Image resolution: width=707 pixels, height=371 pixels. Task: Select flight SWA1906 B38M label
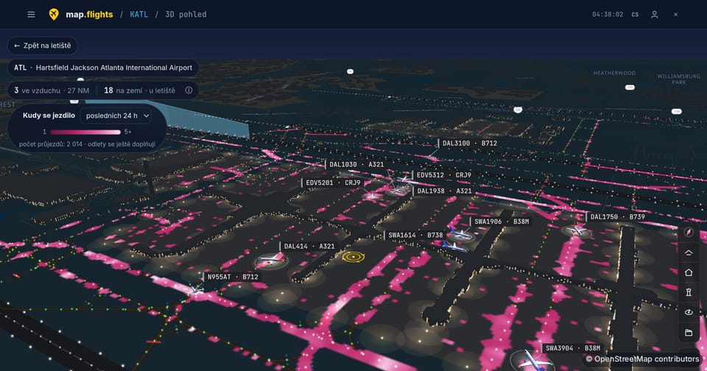click(x=501, y=222)
